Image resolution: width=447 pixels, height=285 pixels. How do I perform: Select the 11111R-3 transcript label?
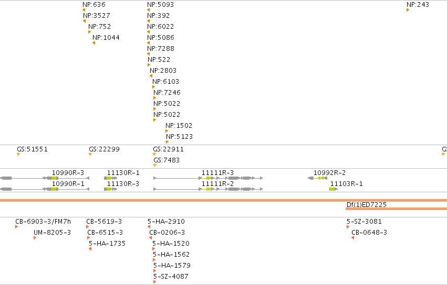tap(217, 173)
